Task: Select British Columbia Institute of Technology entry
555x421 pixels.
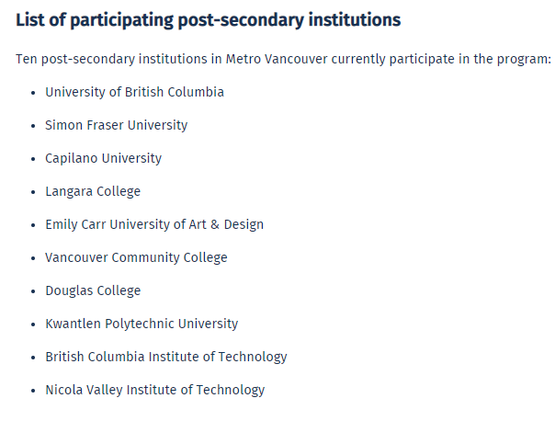Action: pos(165,357)
